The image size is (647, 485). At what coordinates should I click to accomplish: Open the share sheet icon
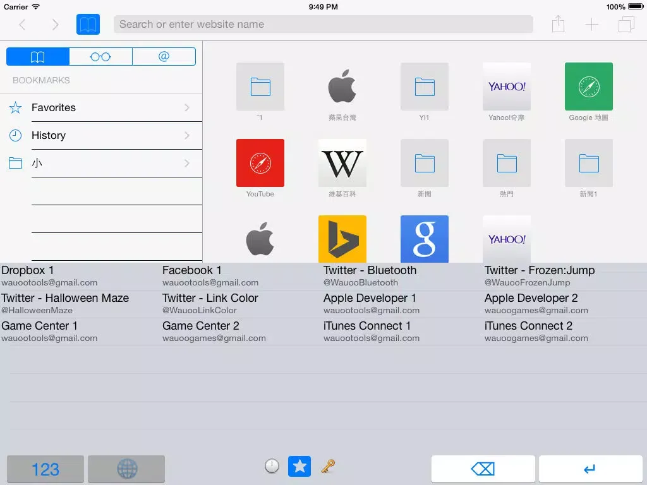point(558,24)
